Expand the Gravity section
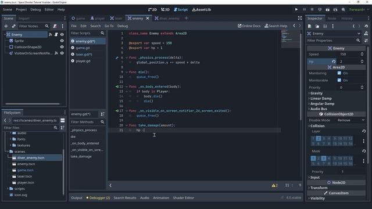 coord(316,93)
